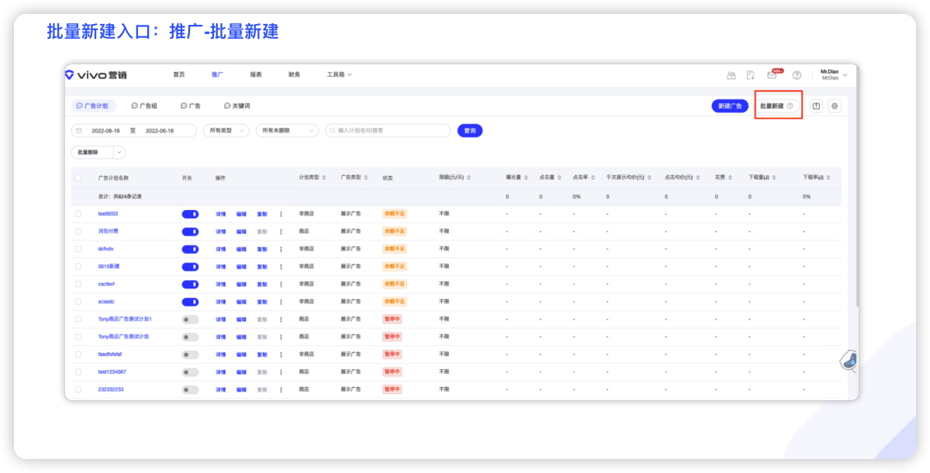Switch to the 广告组 tab
The image size is (930, 473).
click(x=144, y=105)
